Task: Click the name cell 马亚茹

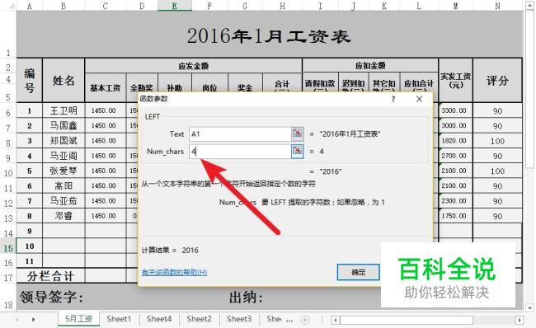Action: point(63,201)
